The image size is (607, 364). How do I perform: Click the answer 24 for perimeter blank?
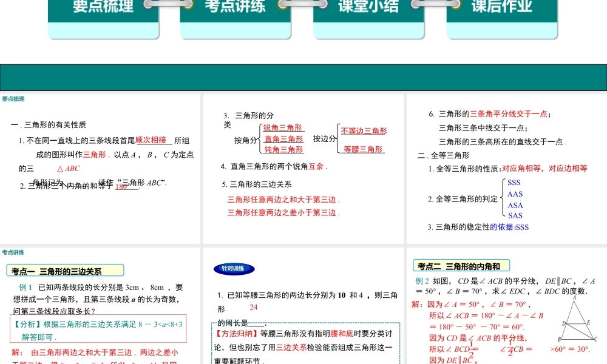253,307
